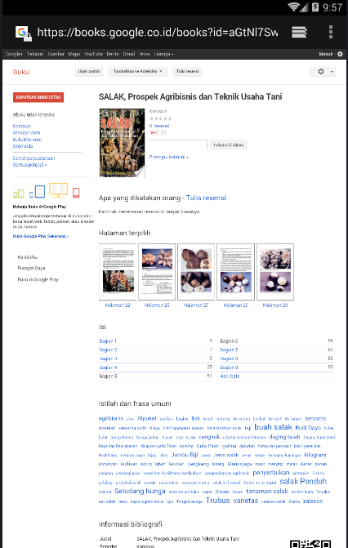The height and width of the screenshot is (548, 348).
Task: Open Gmail from the Google bar
Action: click(x=129, y=54)
